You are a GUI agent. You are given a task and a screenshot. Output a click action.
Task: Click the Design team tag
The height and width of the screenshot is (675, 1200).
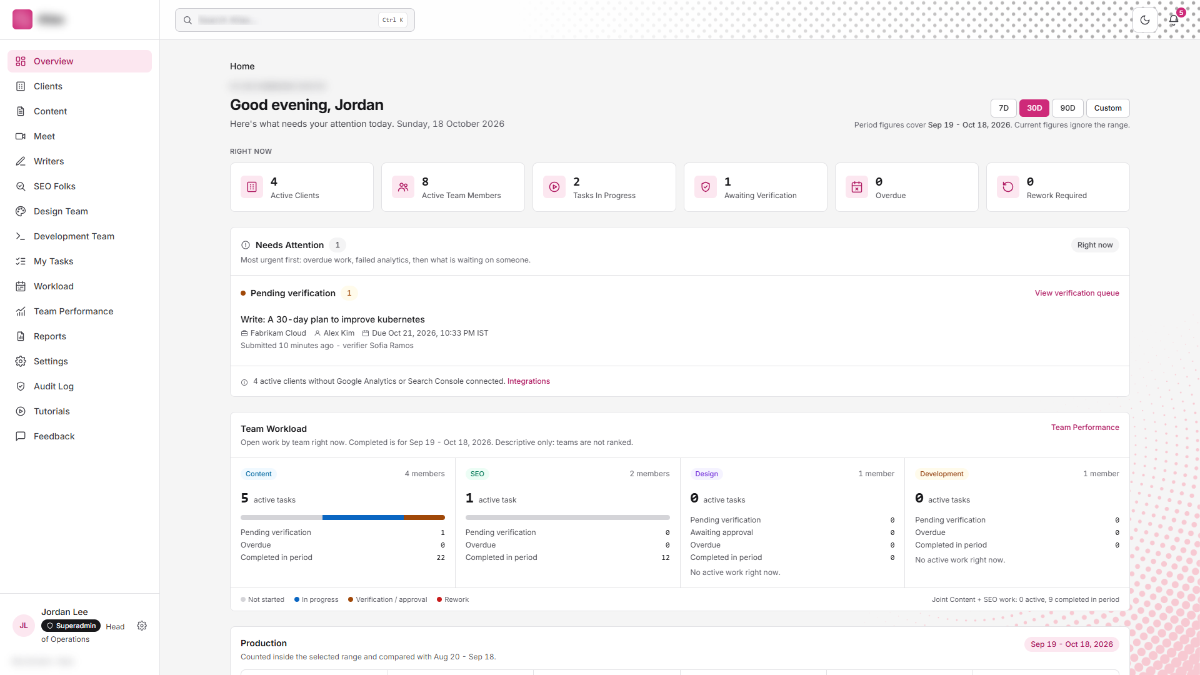coord(706,474)
